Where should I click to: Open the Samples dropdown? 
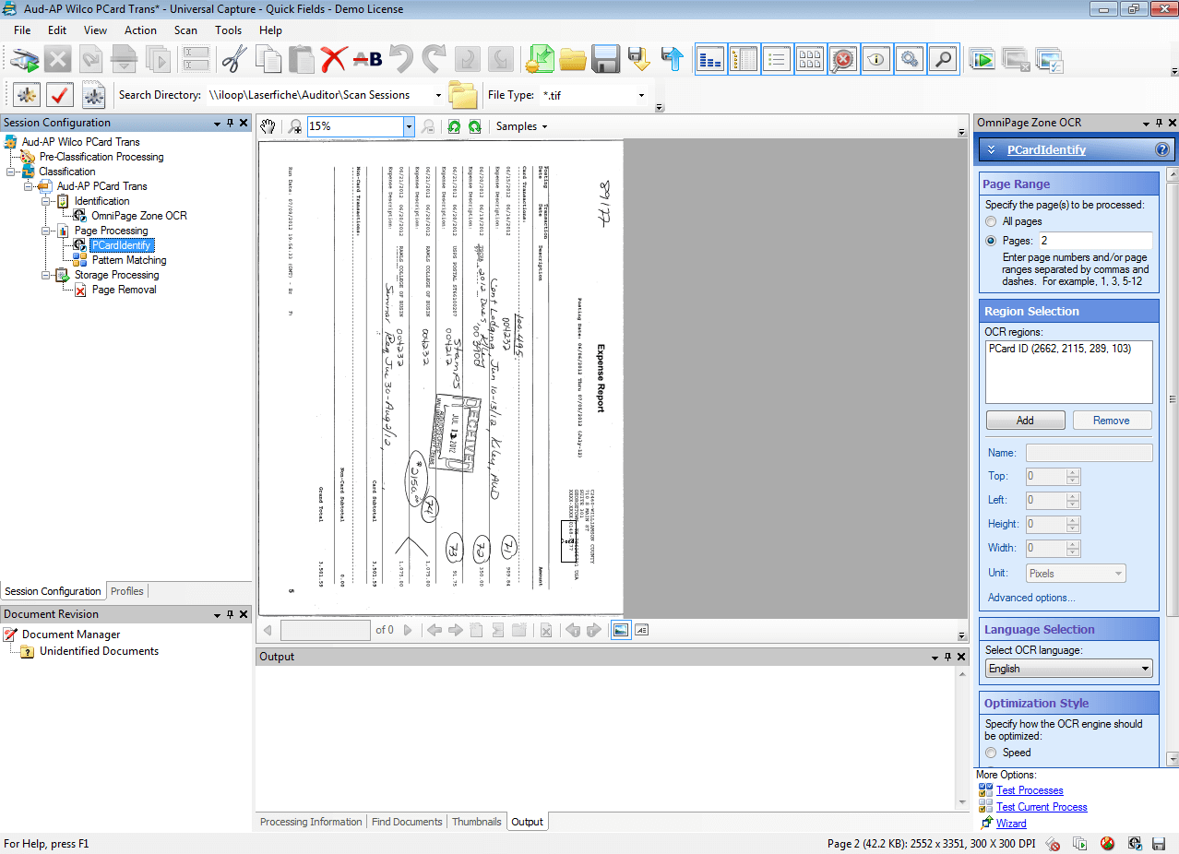(x=521, y=127)
